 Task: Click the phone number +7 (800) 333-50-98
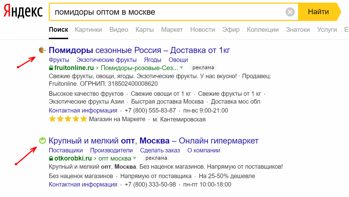tap(150, 184)
